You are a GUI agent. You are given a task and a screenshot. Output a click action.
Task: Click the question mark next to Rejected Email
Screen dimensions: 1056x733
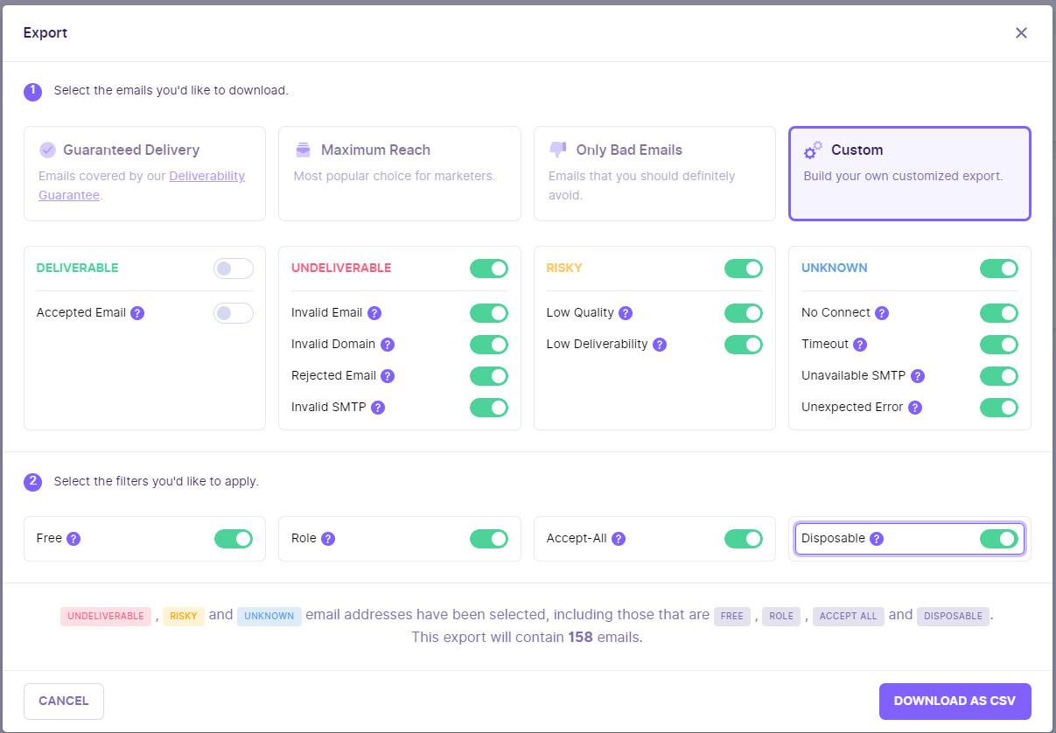tap(388, 376)
